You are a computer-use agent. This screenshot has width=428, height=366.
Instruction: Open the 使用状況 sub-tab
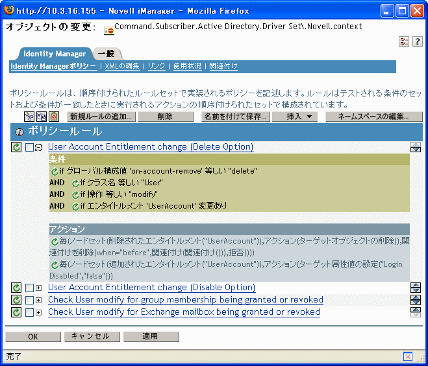[187, 66]
